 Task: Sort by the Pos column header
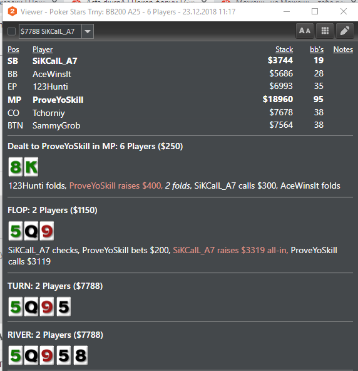coord(13,50)
